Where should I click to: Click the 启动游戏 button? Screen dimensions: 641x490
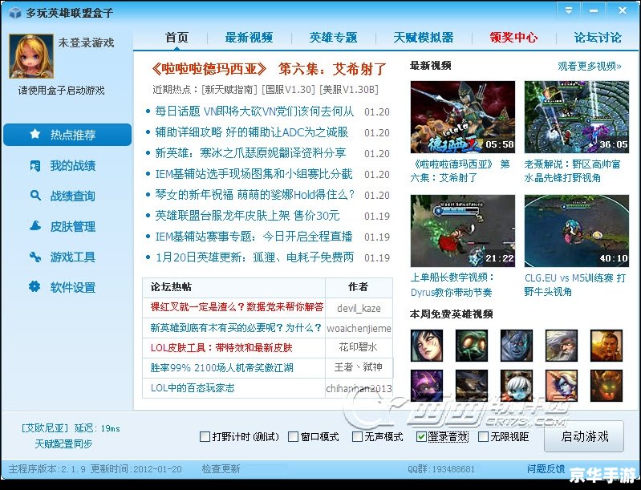coord(584,436)
